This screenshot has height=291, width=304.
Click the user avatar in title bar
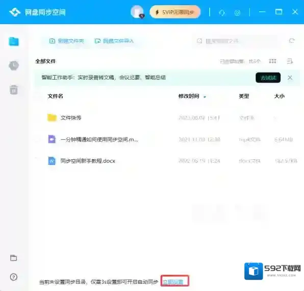click(137, 12)
